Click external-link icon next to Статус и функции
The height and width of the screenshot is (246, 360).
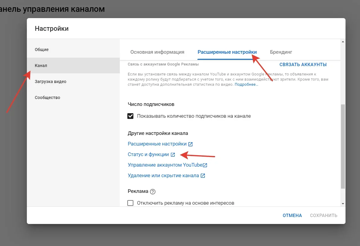173,155
